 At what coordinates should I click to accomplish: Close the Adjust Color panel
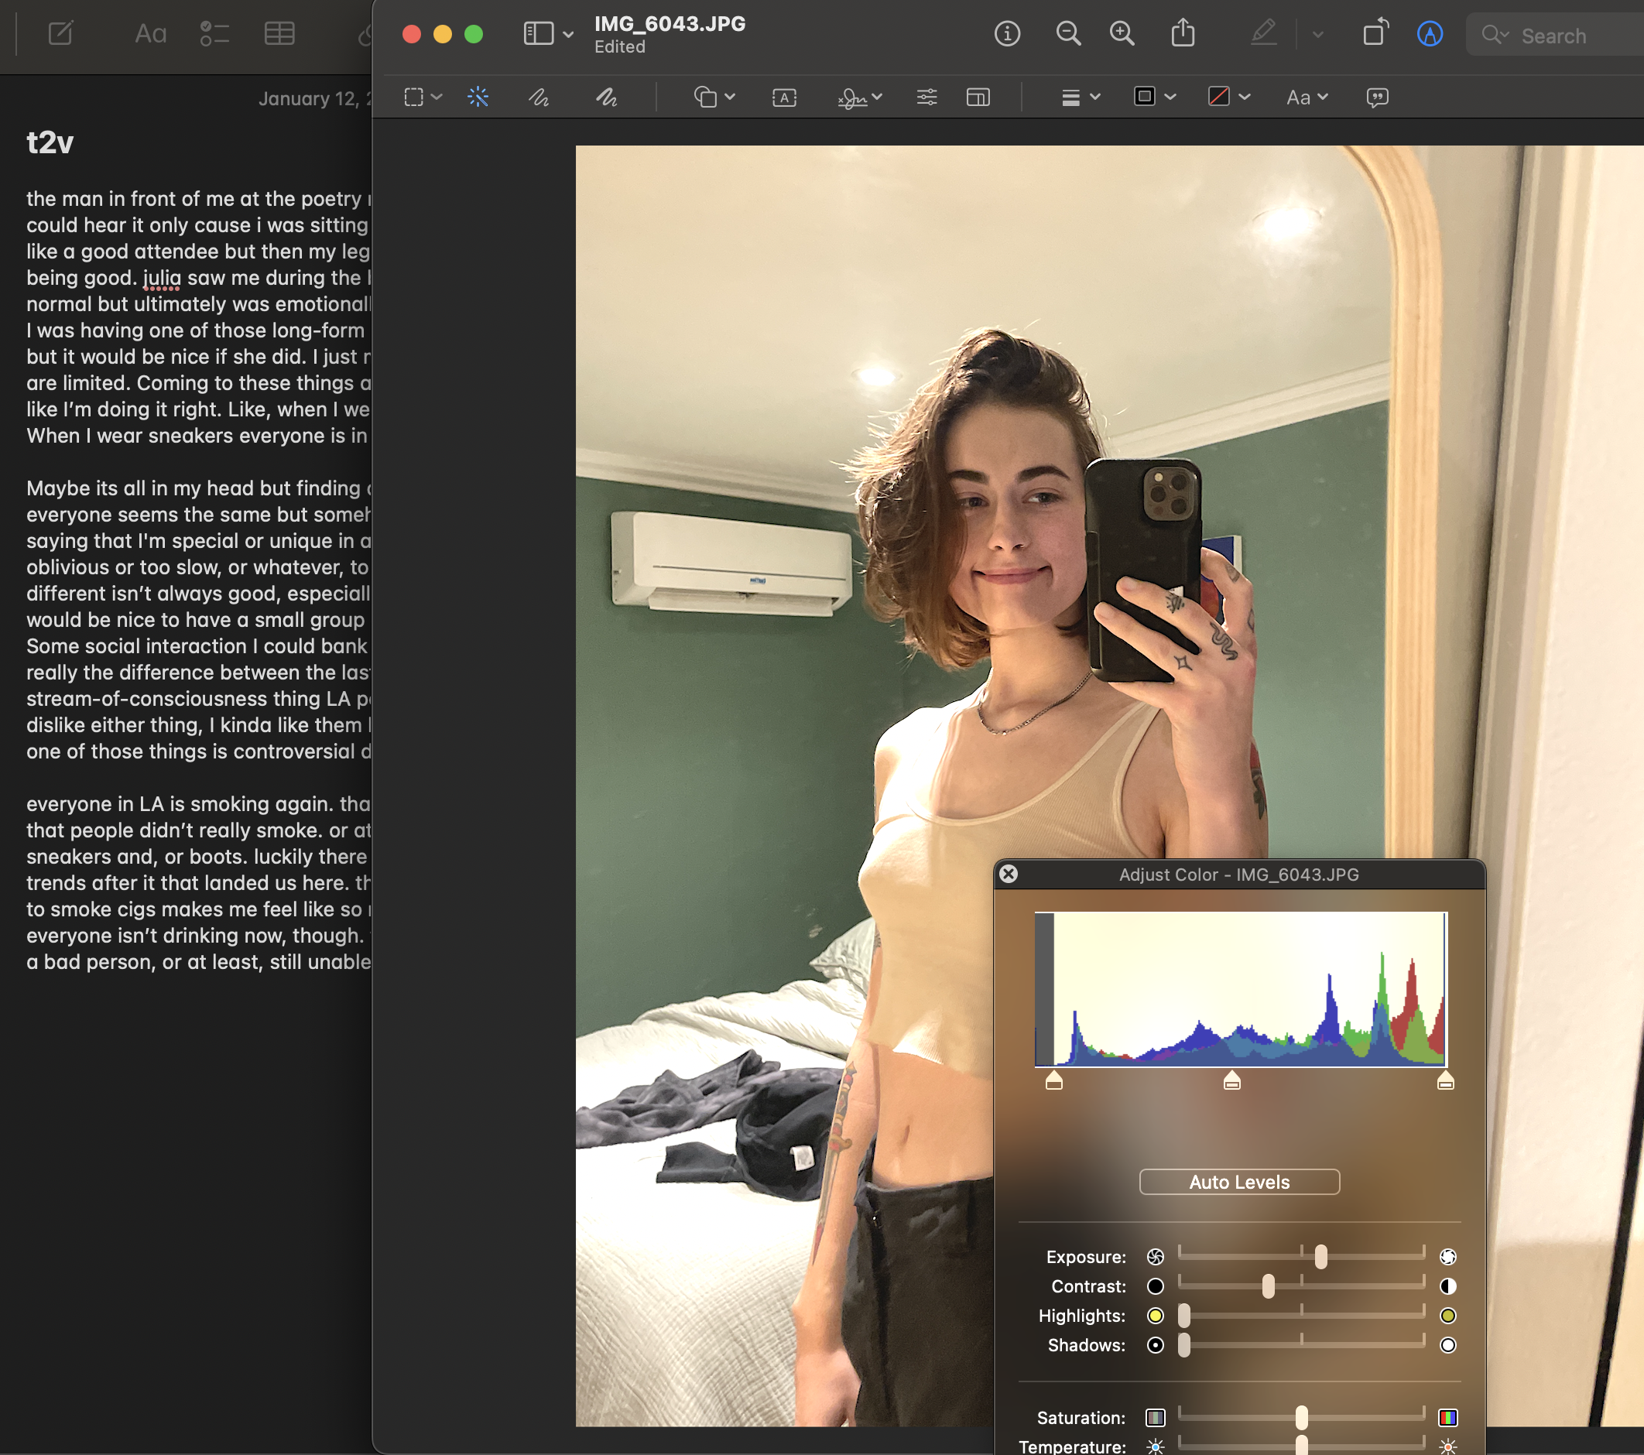(x=1009, y=874)
